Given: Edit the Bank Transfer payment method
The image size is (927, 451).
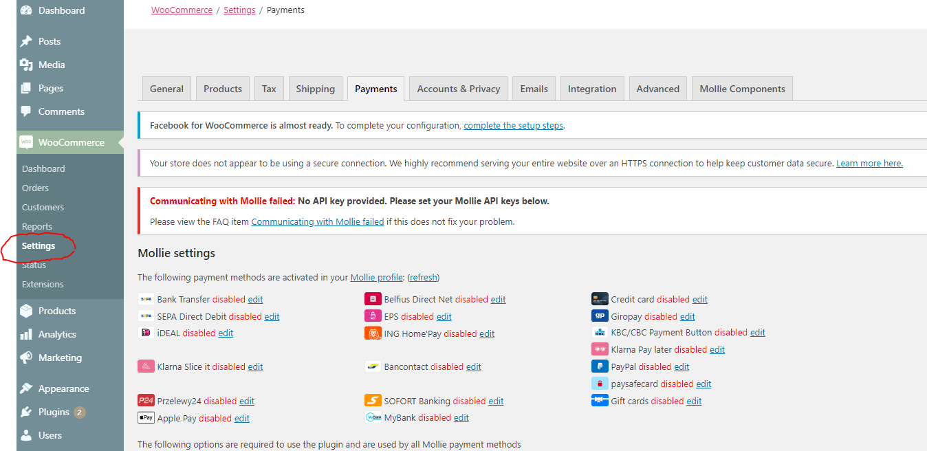Looking at the screenshot, I should click(255, 300).
